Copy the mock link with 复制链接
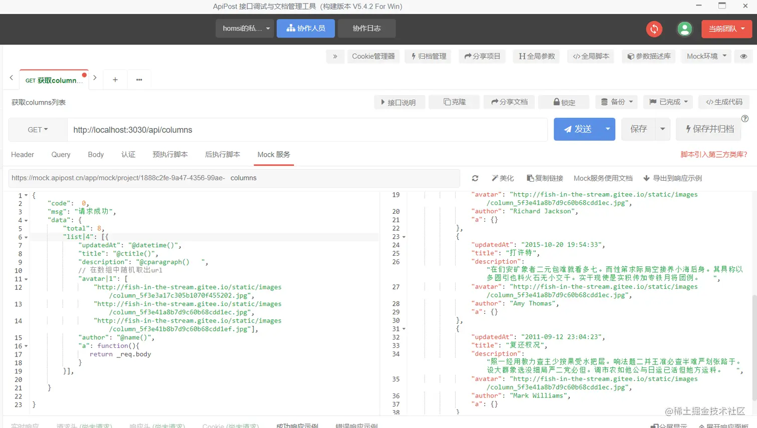This screenshot has height=428, width=757. coord(545,178)
